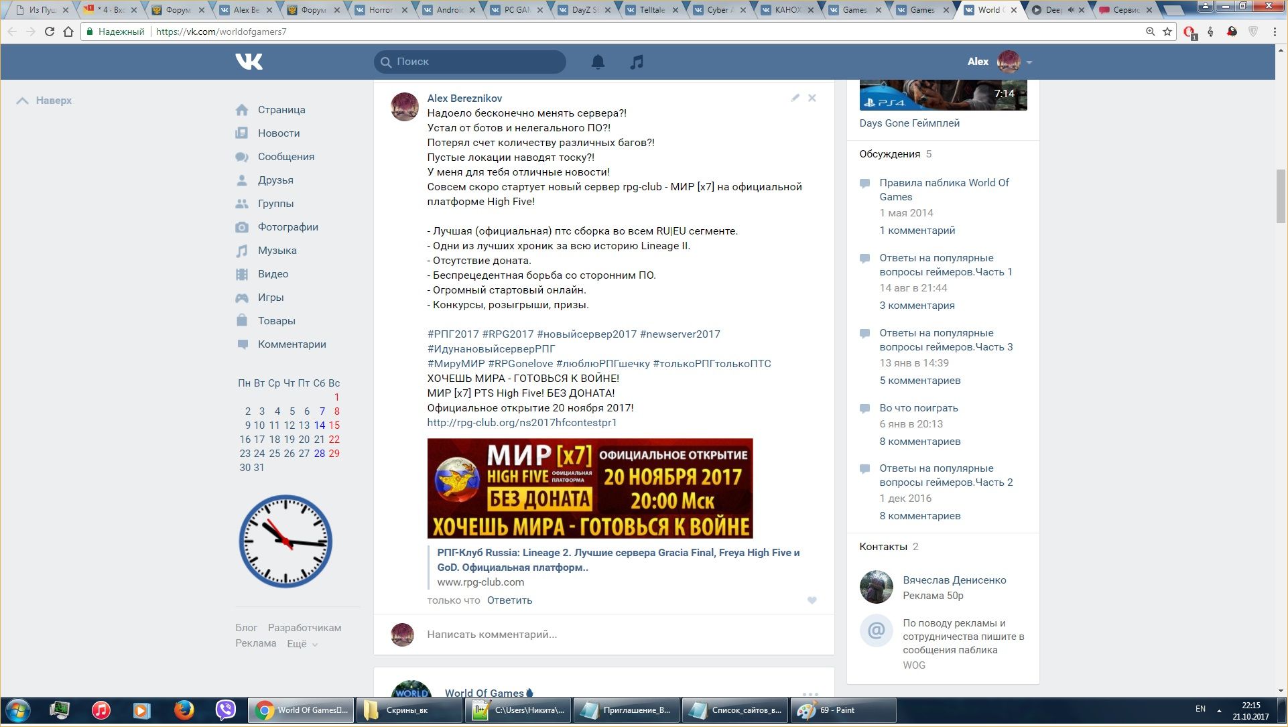The image size is (1288, 727).
Task: Click the World Of Games post options dots
Action: coord(810,694)
